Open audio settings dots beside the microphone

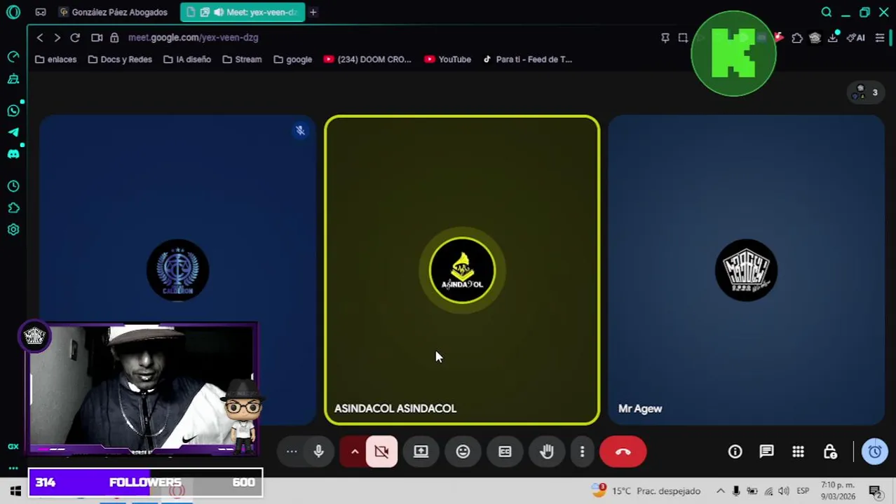[x=292, y=451]
